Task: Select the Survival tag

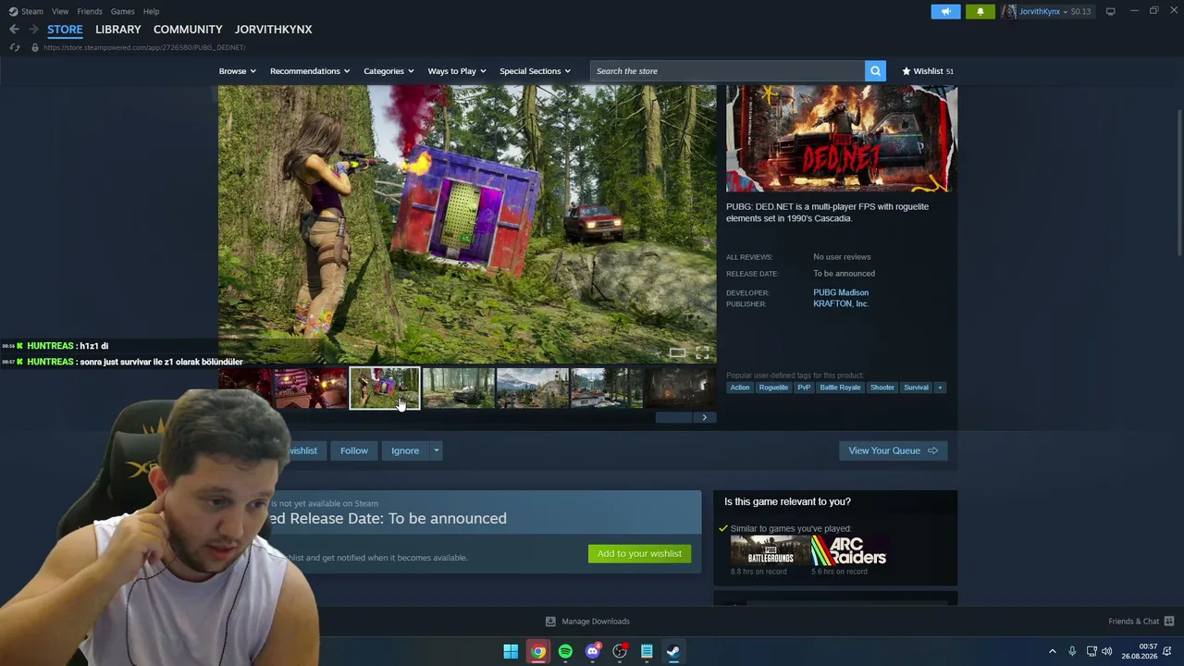Action: [916, 388]
